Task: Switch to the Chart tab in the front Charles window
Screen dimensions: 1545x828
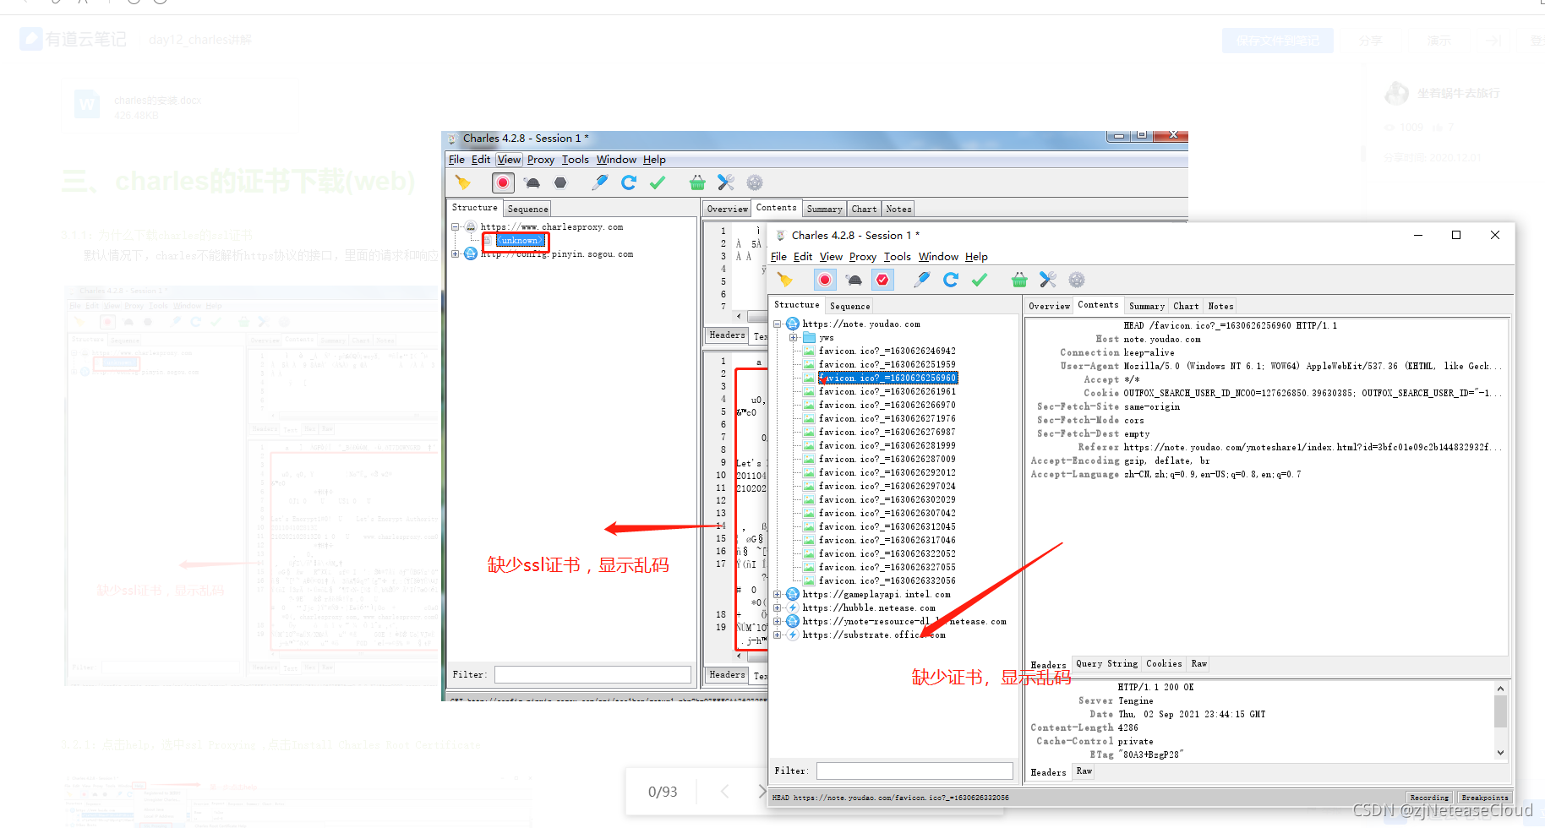Action: (x=1186, y=307)
